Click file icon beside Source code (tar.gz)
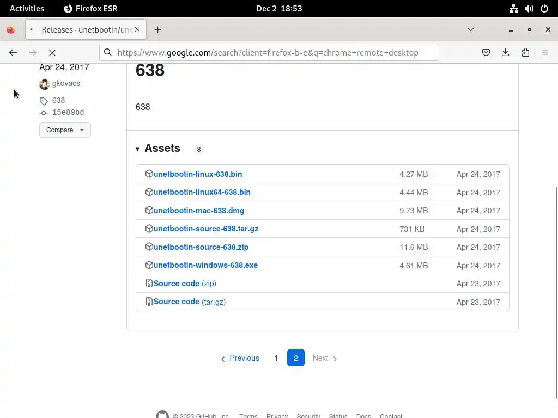 coord(149,302)
